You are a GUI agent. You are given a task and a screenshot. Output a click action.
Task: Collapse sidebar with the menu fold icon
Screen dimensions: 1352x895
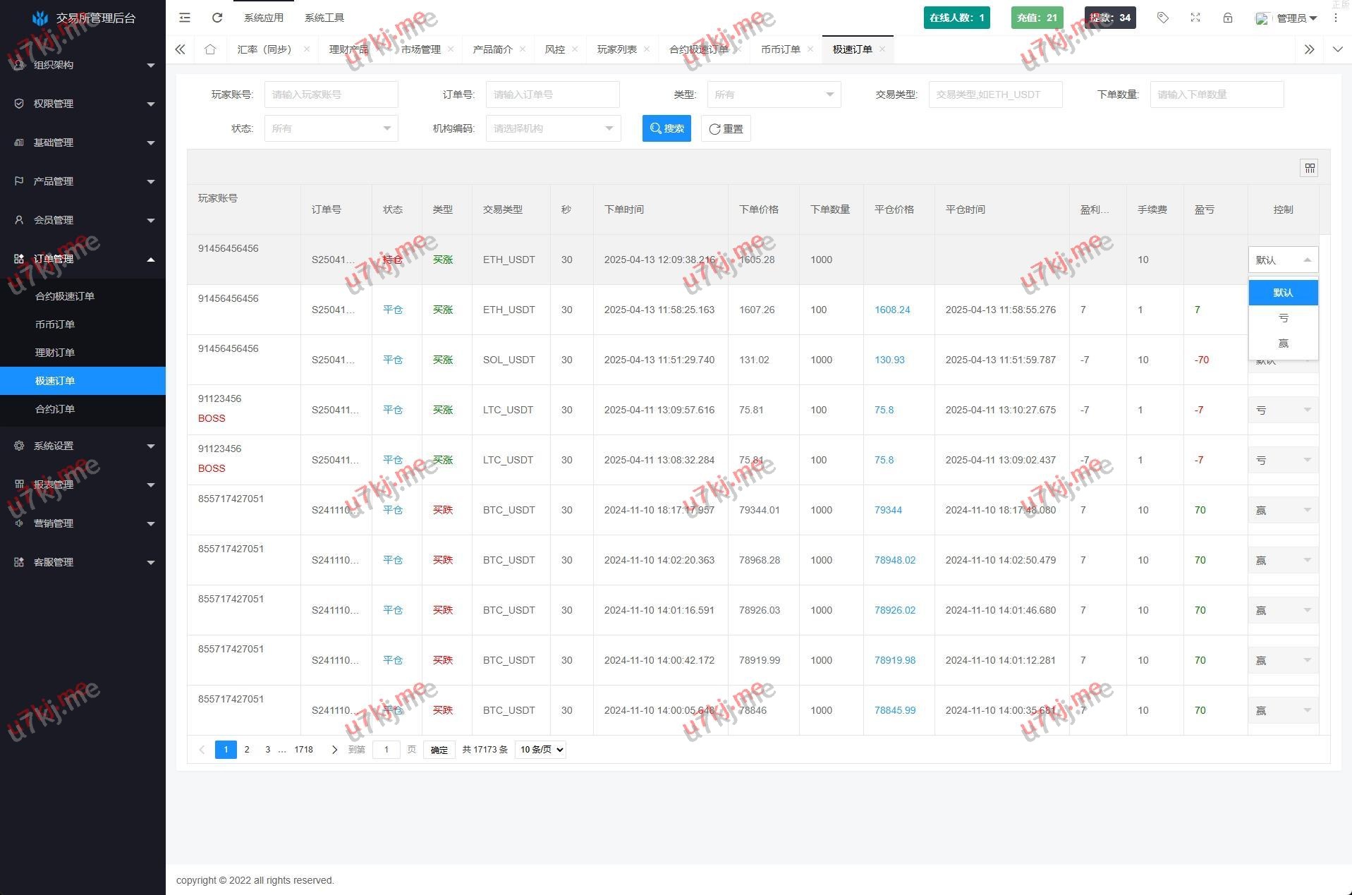coord(185,18)
